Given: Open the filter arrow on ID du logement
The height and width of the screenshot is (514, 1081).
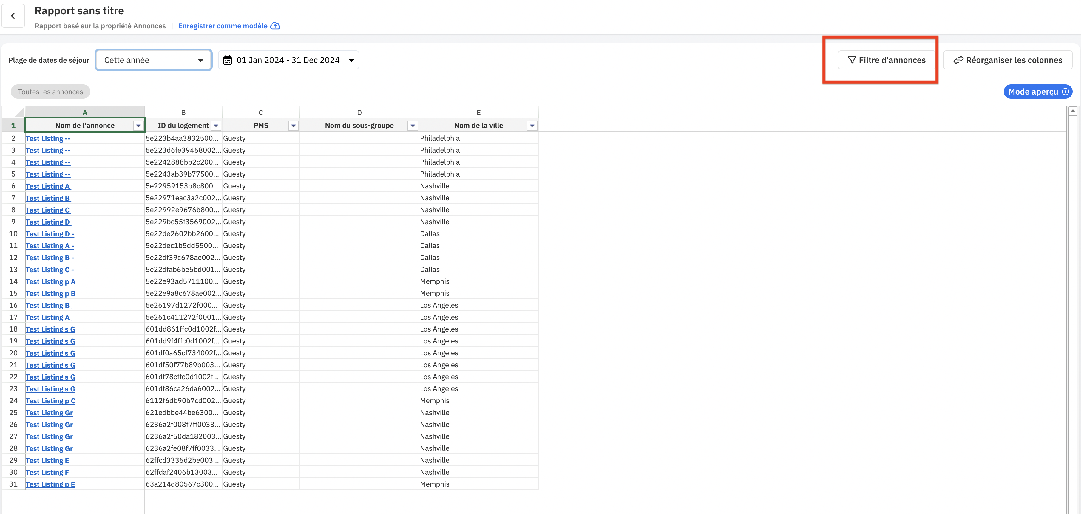Looking at the screenshot, I should pos(216,126).
